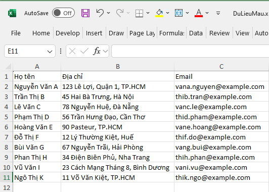The height and width of the screenshot is (192, 269).
Task: Click the formula bar Cancel X icon
Action: (x=72, y=51)
